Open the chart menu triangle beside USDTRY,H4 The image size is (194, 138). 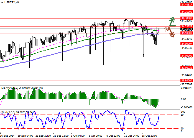2,2
